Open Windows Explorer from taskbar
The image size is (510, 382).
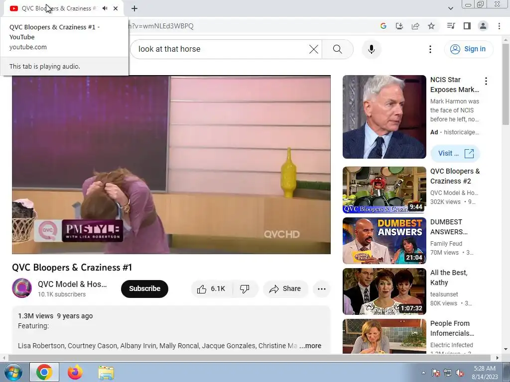click(x=106, y=373)
